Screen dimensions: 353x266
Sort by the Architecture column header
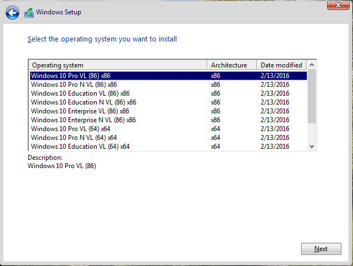231,65
